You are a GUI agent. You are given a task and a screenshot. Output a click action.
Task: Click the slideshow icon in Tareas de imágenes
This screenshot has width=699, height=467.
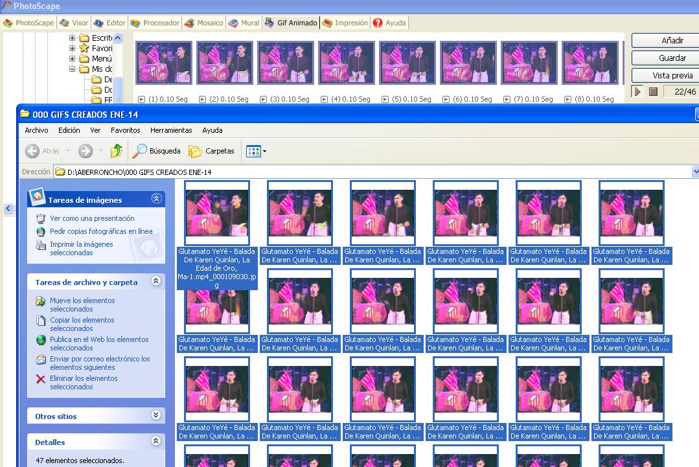tap(41, 218)
